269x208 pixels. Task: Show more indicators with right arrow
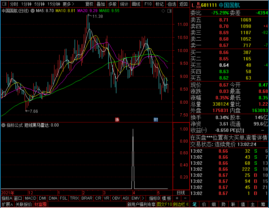point(143,198)
